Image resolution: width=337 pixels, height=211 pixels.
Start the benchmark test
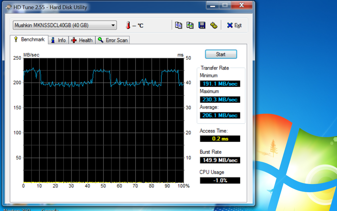(x=221, y=54)
